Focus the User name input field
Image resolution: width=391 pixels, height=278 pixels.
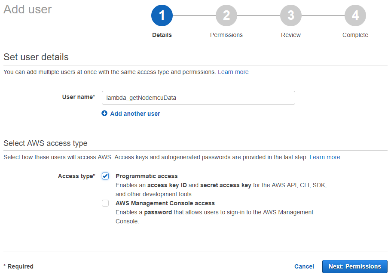click(198, 98)
